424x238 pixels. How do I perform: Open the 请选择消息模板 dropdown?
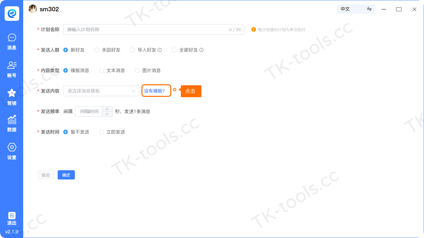tap(101, 91)
